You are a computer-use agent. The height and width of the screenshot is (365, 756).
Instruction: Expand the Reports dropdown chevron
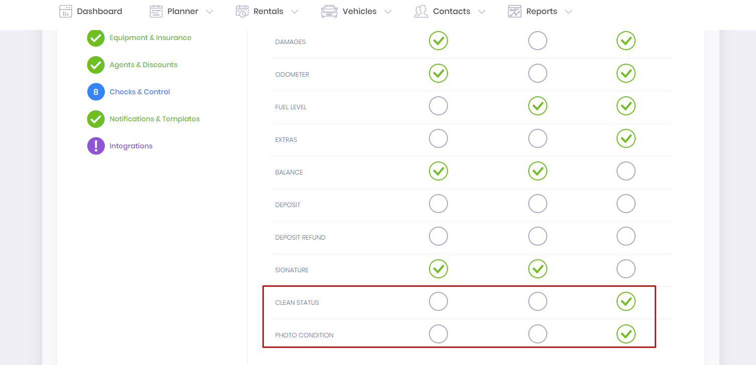tap(568, 12)
